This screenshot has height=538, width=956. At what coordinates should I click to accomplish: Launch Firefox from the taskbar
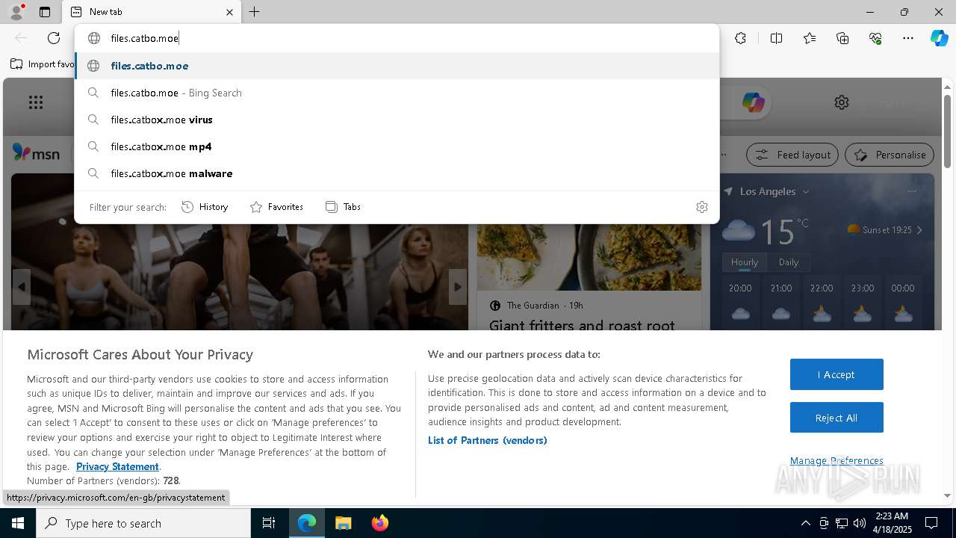tap(379, 523)
